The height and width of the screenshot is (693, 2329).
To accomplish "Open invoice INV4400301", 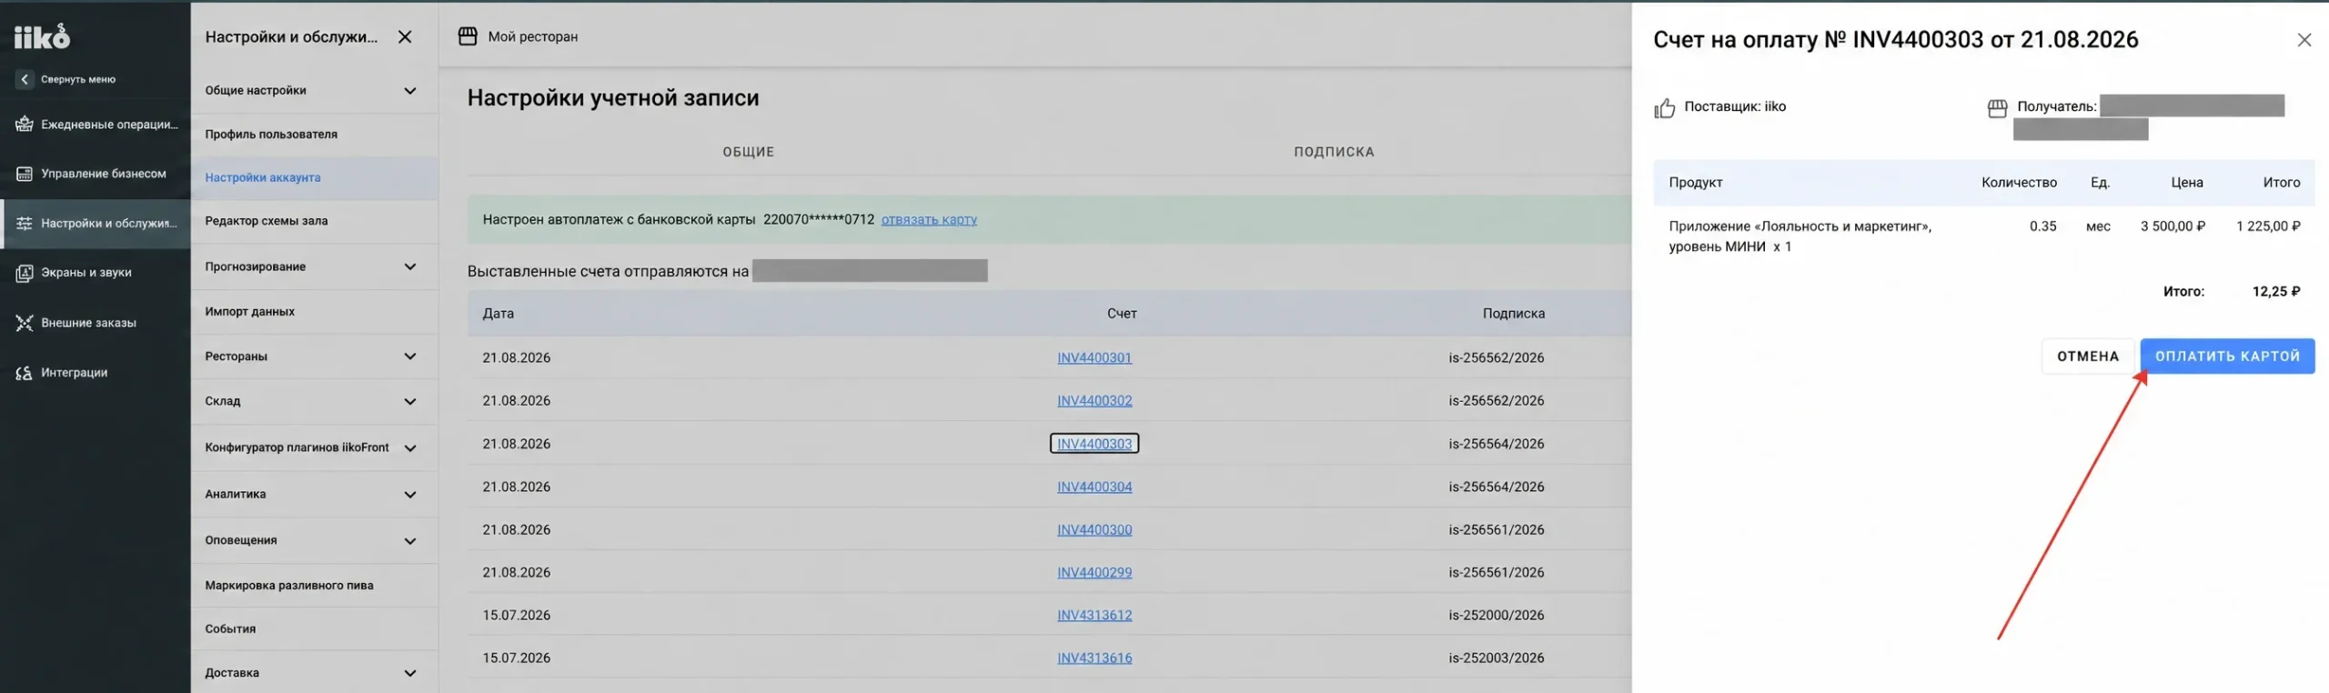I will pos(1094,357).
